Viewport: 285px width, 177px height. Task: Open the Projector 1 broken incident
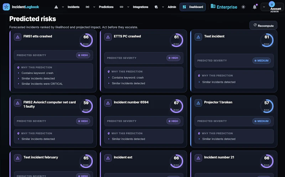tap(218, 102)
